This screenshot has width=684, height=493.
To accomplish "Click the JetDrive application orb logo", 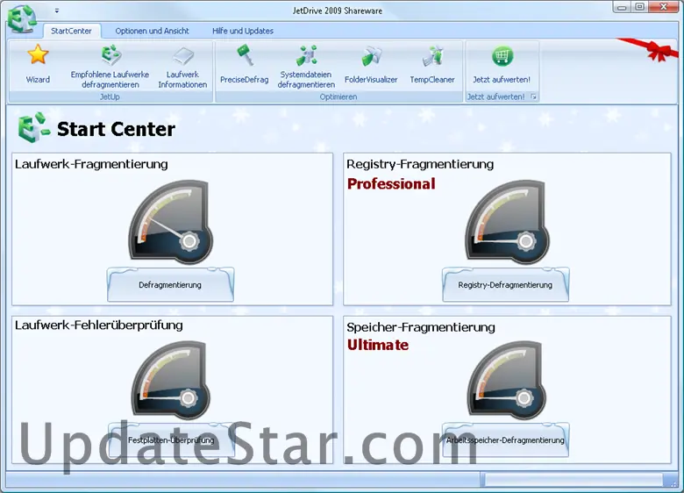I will (22, 19).
